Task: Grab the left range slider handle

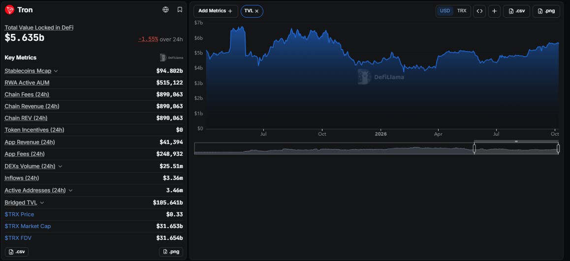Action: [x=474, y=148]
